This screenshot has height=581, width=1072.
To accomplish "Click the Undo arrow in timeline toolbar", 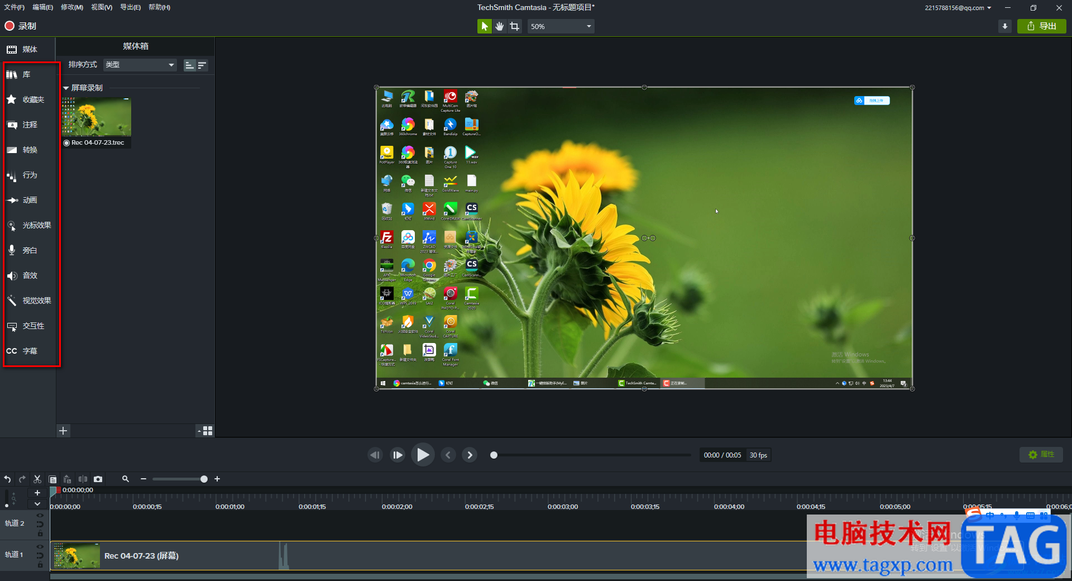I will [7, 479].
